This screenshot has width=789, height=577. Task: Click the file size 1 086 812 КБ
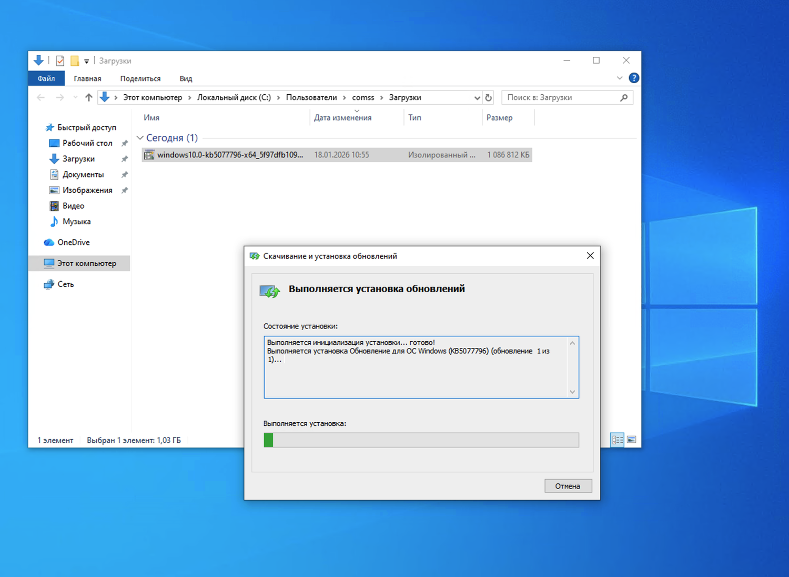tap(508, 155)
